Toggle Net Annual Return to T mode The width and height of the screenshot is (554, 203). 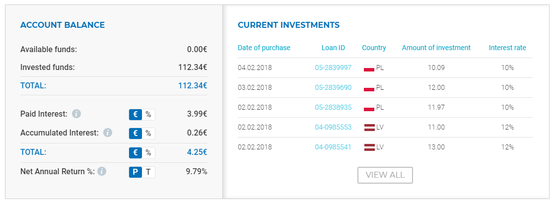point(148,172)
